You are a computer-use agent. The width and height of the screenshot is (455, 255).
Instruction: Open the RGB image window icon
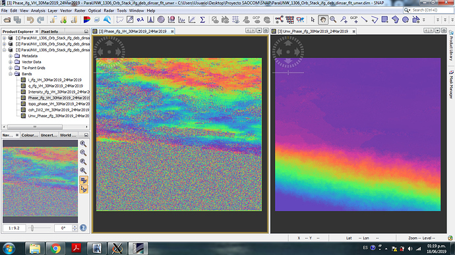(86, 20)
